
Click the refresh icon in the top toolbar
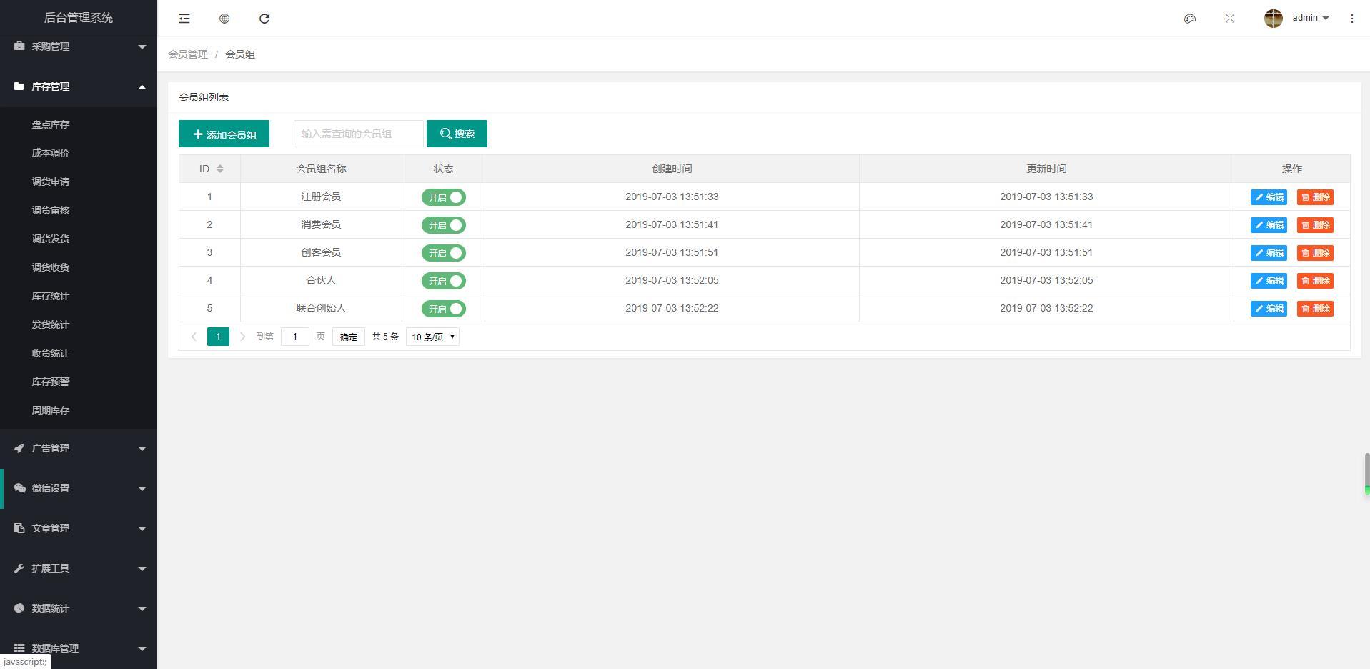[264, 19]
